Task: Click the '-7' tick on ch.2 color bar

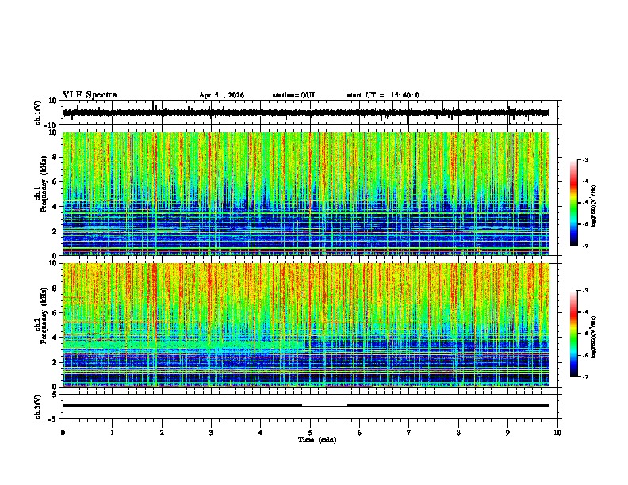Action: pos(585,376)
